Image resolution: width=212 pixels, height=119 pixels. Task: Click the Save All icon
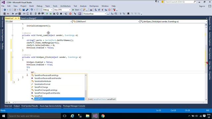click(x=27, y=10)
